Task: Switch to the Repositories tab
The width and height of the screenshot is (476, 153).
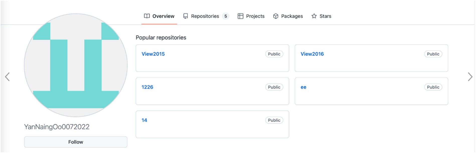Action: pyautogui.click(x=205, y=16)
